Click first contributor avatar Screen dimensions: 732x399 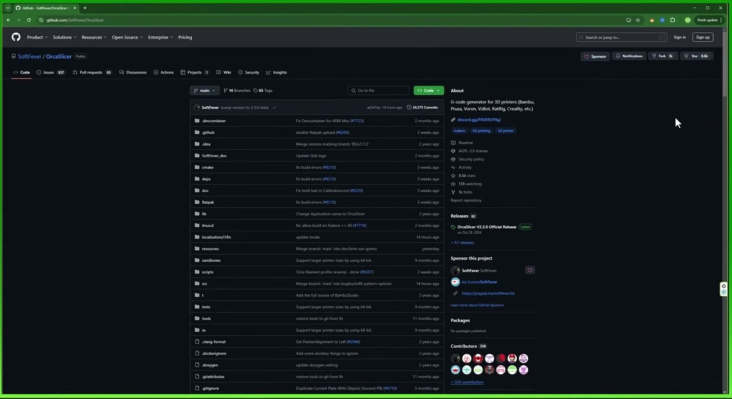(456, 358)
